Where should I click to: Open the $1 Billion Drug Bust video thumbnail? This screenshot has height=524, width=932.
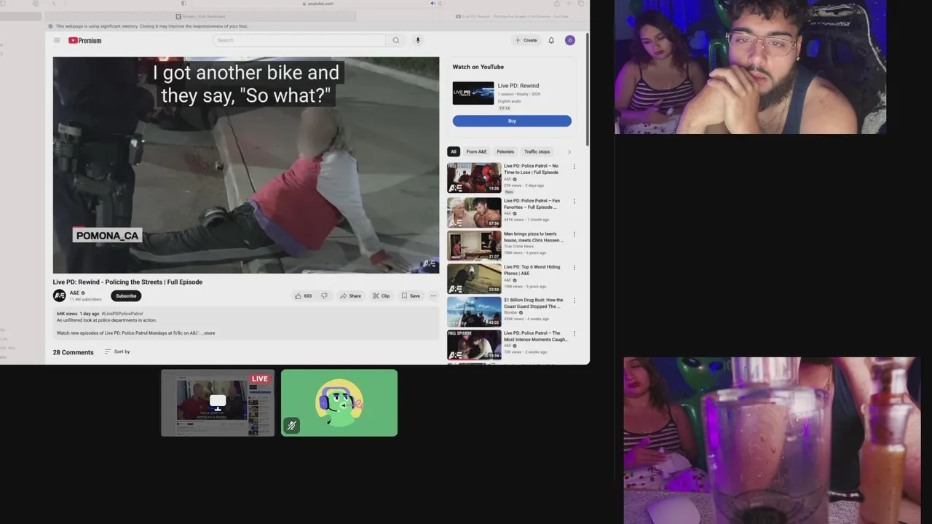coord(474,311)
